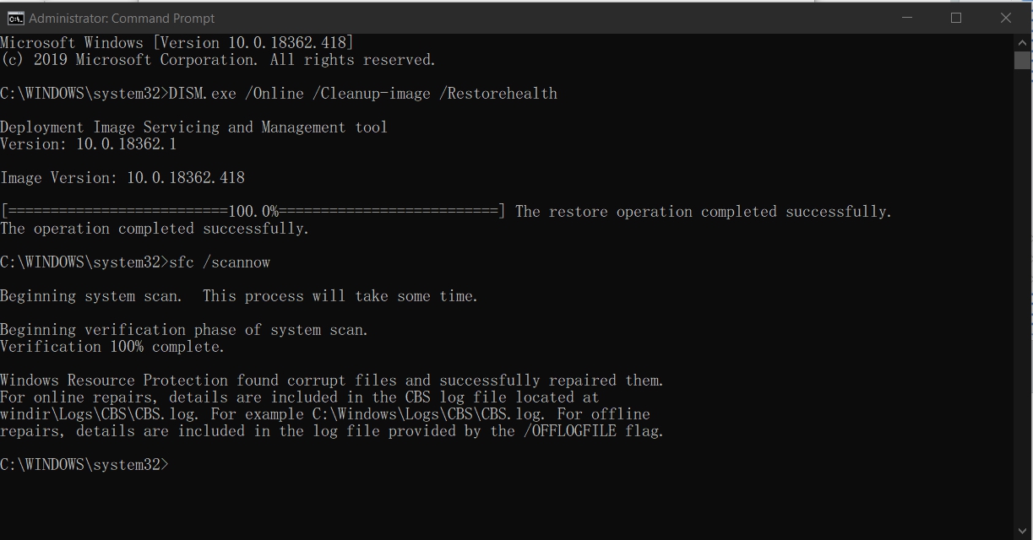Click the empty scrollbar track below the thumb

click(x=1022, y=295)
